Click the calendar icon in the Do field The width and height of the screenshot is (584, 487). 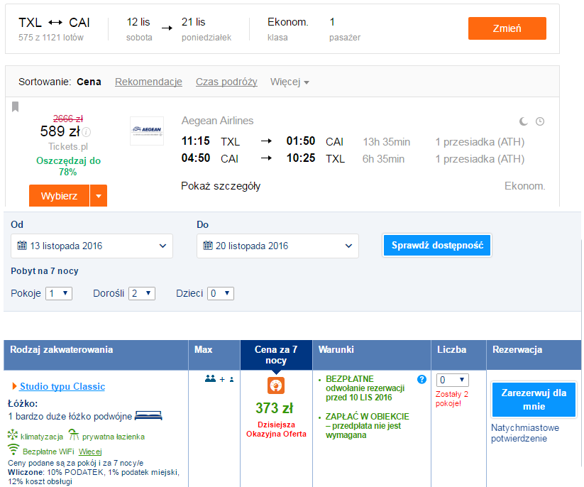point(207,246)
